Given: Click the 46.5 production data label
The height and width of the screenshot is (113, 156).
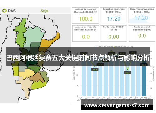Looking at the screenshot, I should tap(100, 65).
